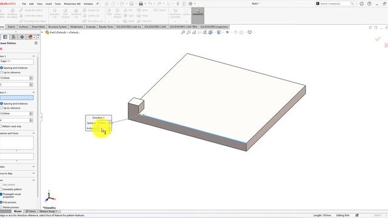Click the pin icon beside Window menu

coord(98,4)
